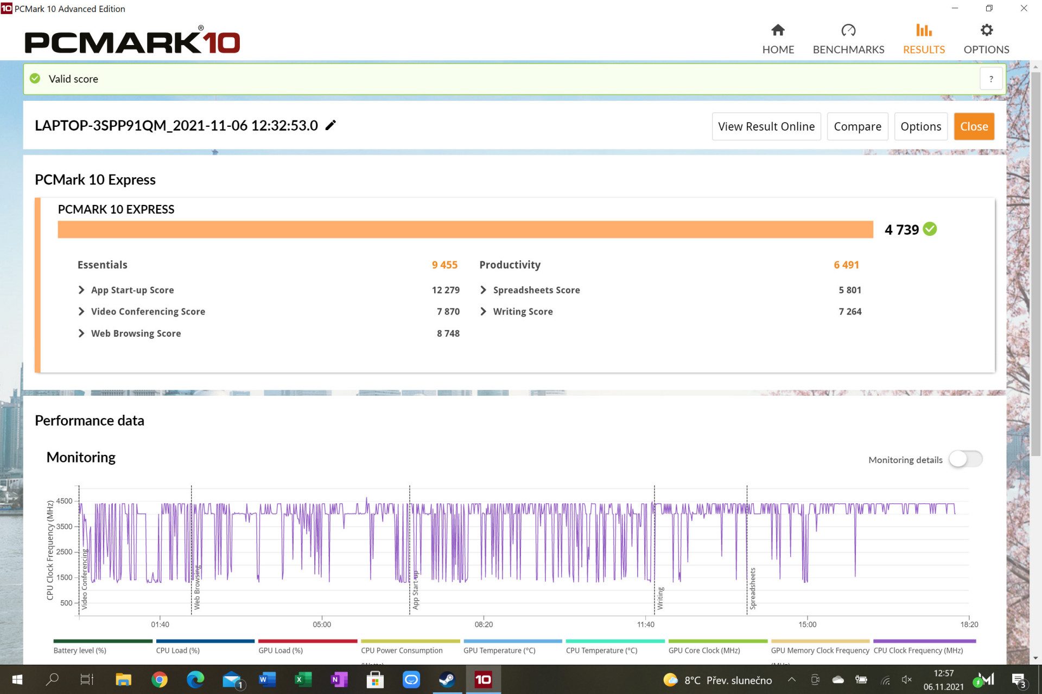
Task: Open Wi-Fi network tray icon
Action: [885, 680]
